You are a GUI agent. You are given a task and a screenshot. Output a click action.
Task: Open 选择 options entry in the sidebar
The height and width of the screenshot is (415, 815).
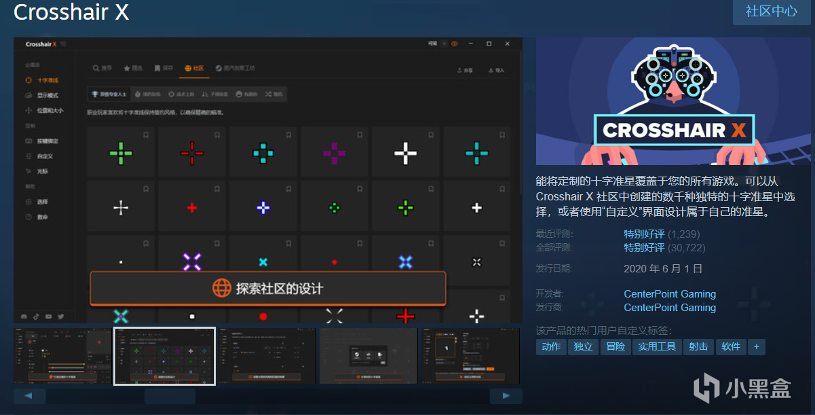tap(37, 202)
